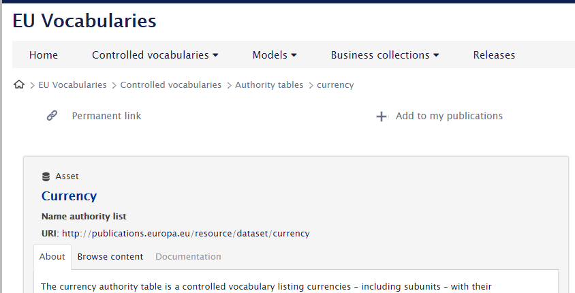The height and width of the screenshot is (293, 575).
Task: Click the Asset database icon
Action: [46, 176]
